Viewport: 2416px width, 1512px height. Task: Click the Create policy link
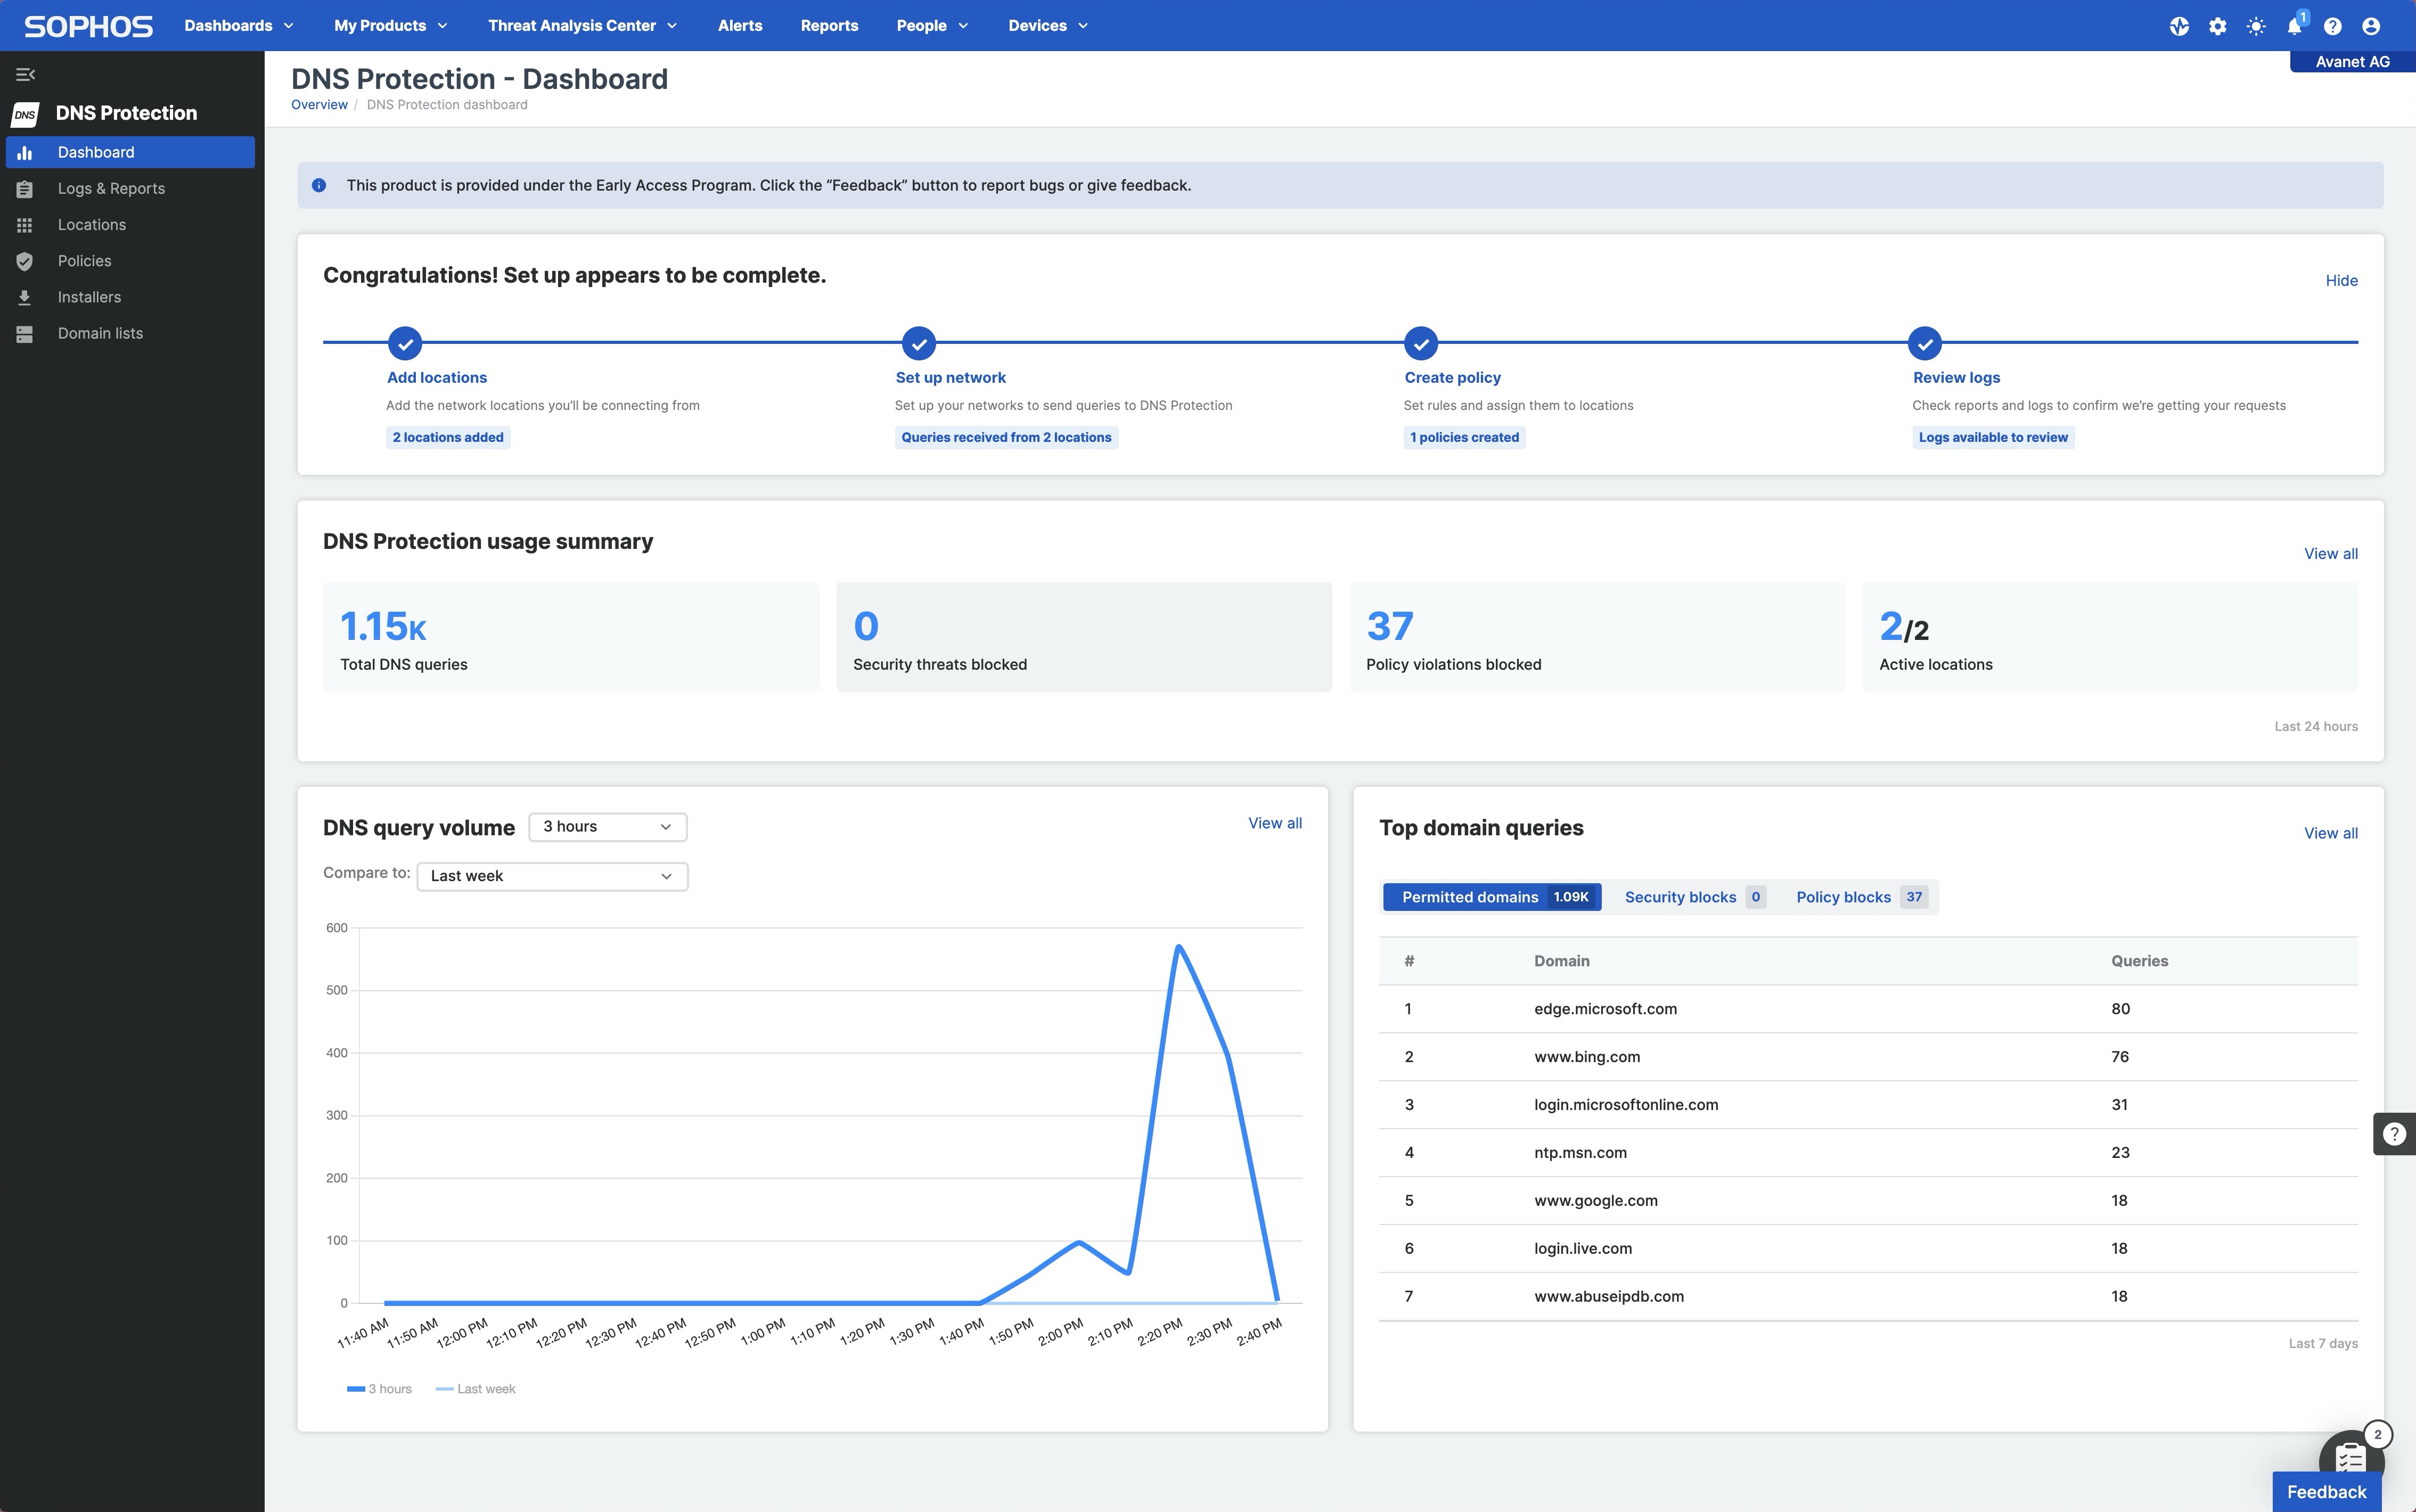point(1452,378)
